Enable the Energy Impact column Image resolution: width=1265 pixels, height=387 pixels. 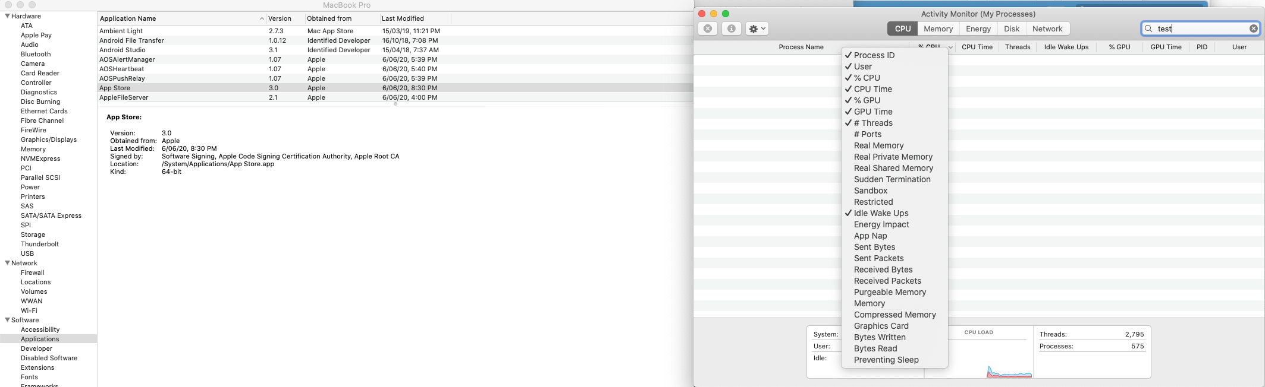coord(894,224)
